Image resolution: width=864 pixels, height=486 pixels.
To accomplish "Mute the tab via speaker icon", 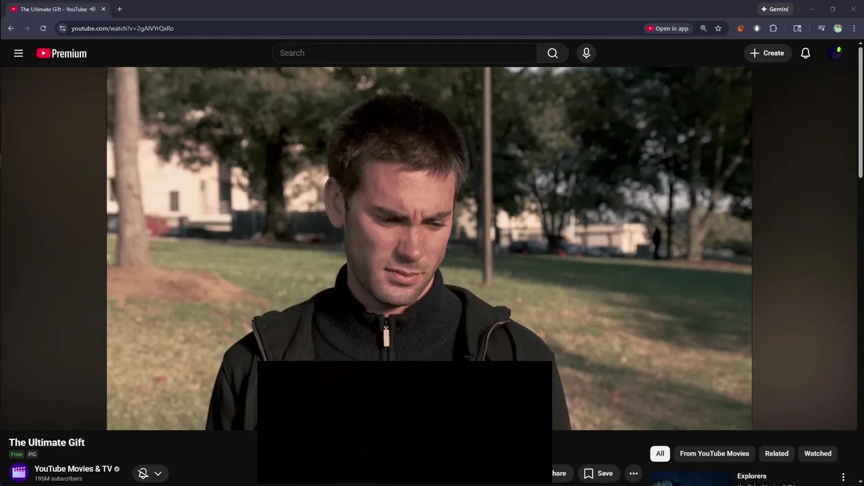I will (92, 9).
